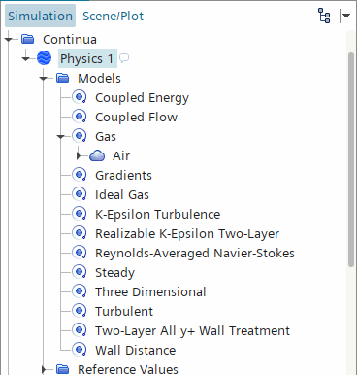Select Two-Layer All y+ Wall Treatment
Viewport: 357px width, 375px height.
[x=192, y=330]
